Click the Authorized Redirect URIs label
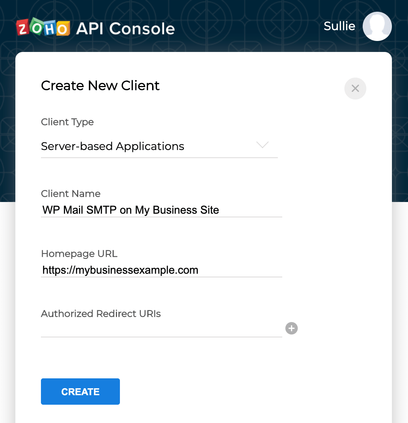408x423 pixels. (x=101, y=314)
